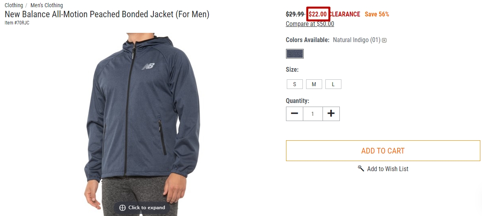Select the Natural Indigo color swatch
This screenshot has height=216, width=482.
(295, 54)
